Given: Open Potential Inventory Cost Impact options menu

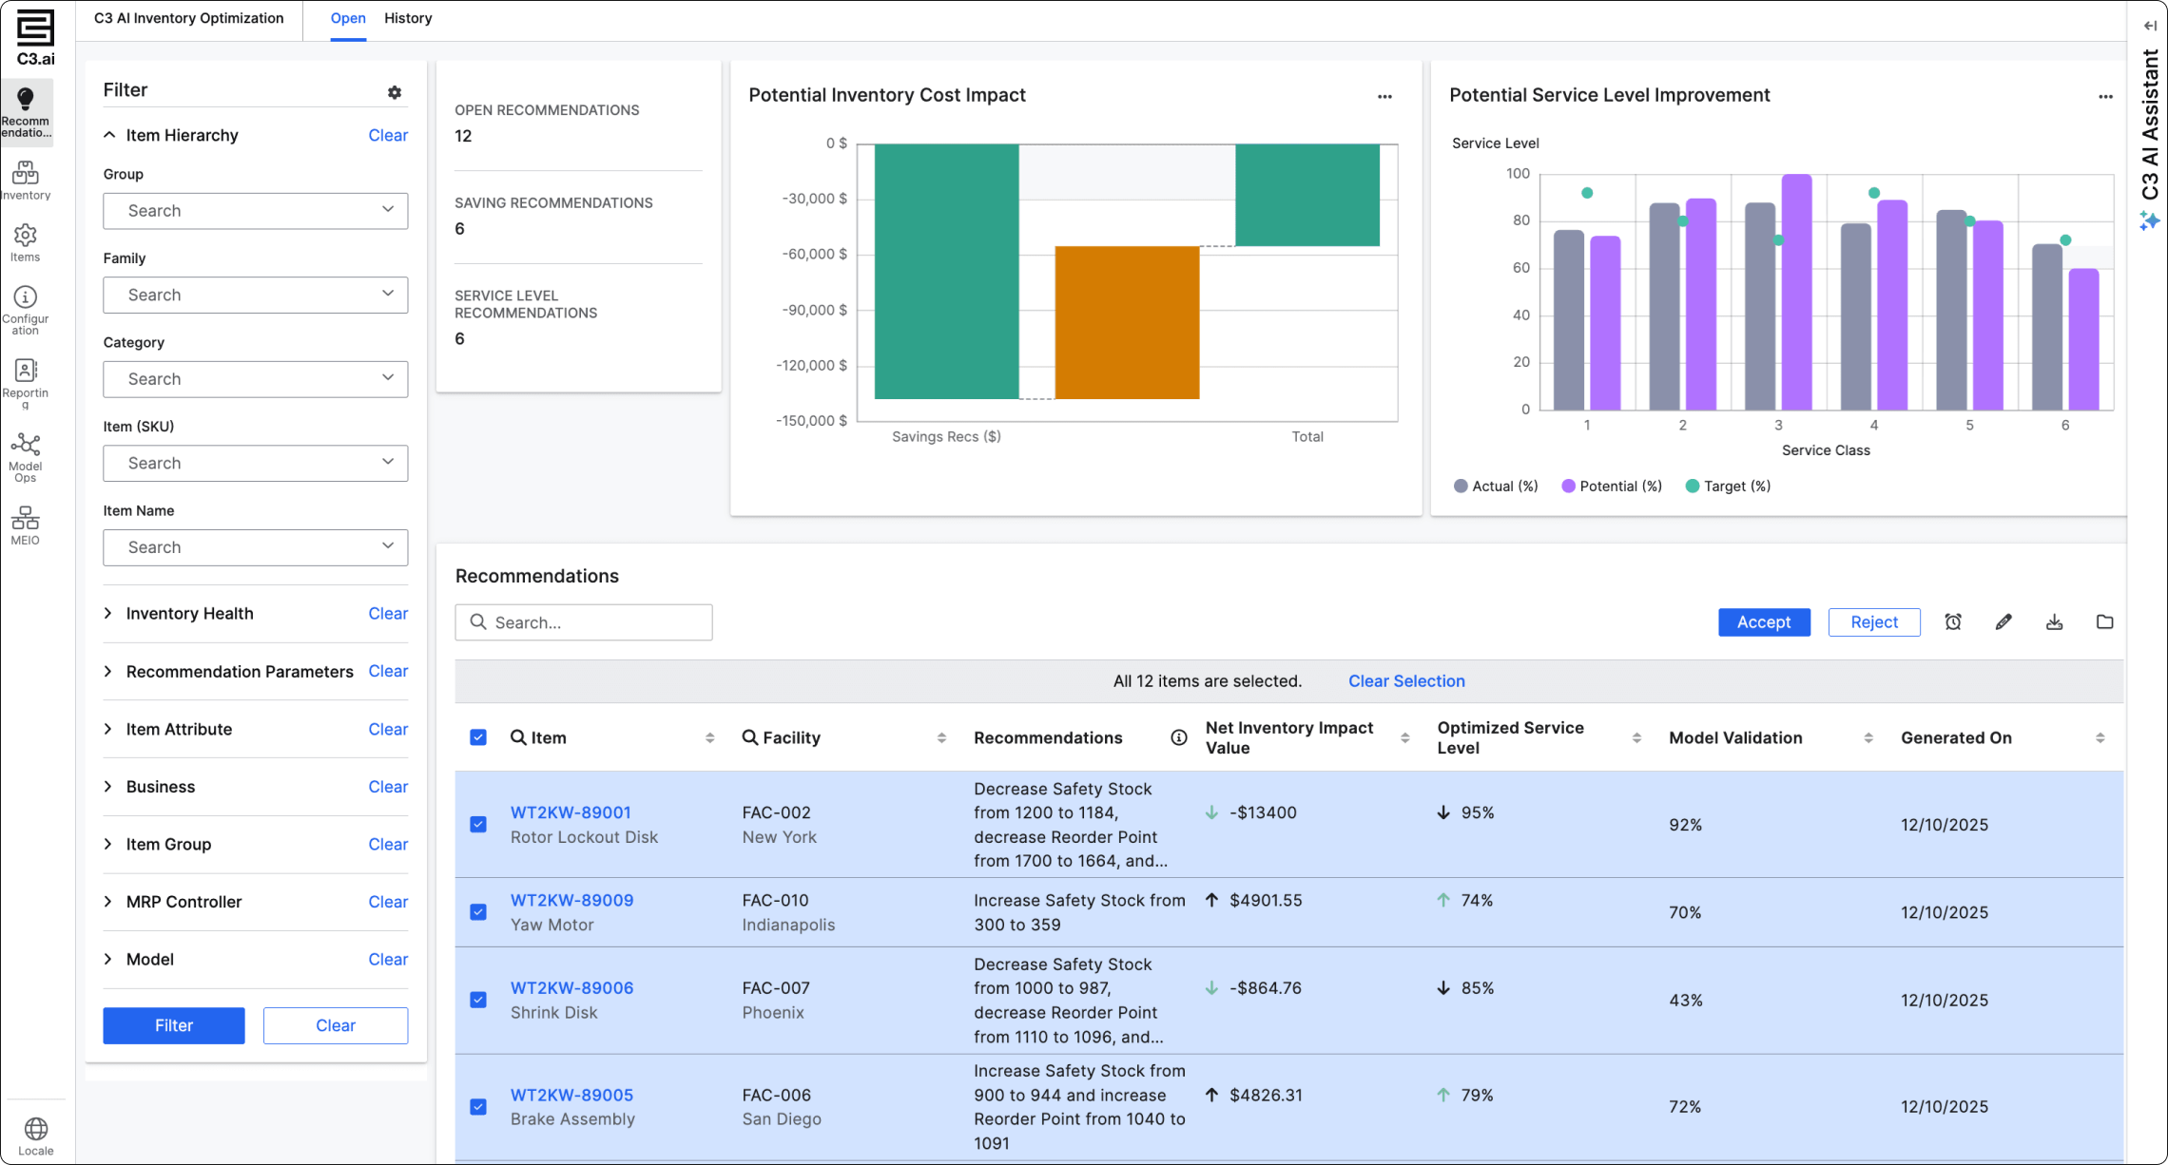Looking at the screenshot, I should click(1384, 96).
